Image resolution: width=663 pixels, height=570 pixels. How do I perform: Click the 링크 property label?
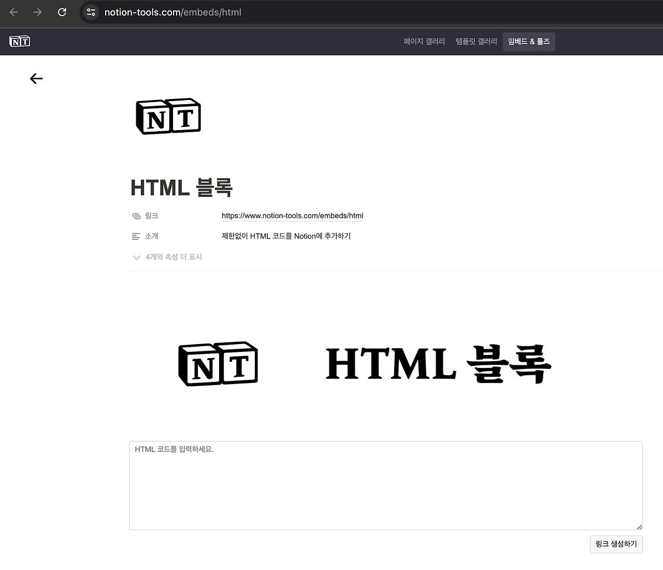(x=152, y=216)
